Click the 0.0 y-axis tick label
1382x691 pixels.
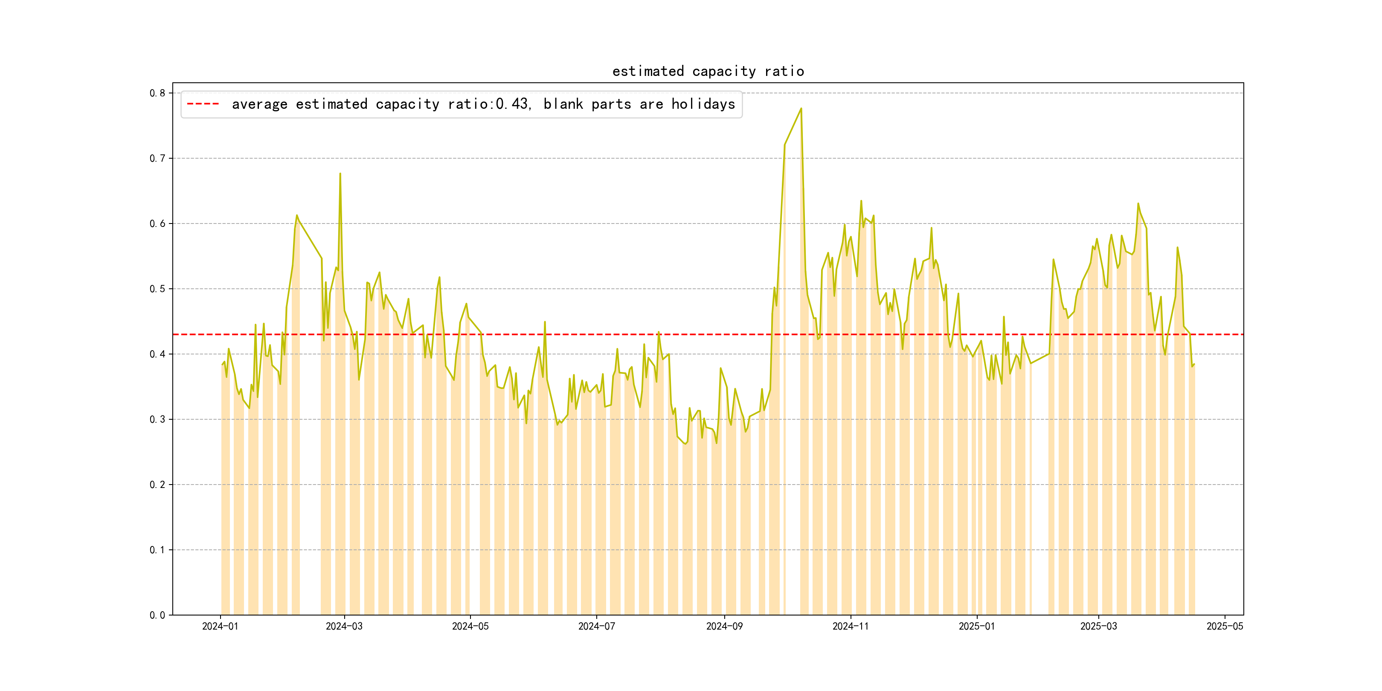[157, 615]
